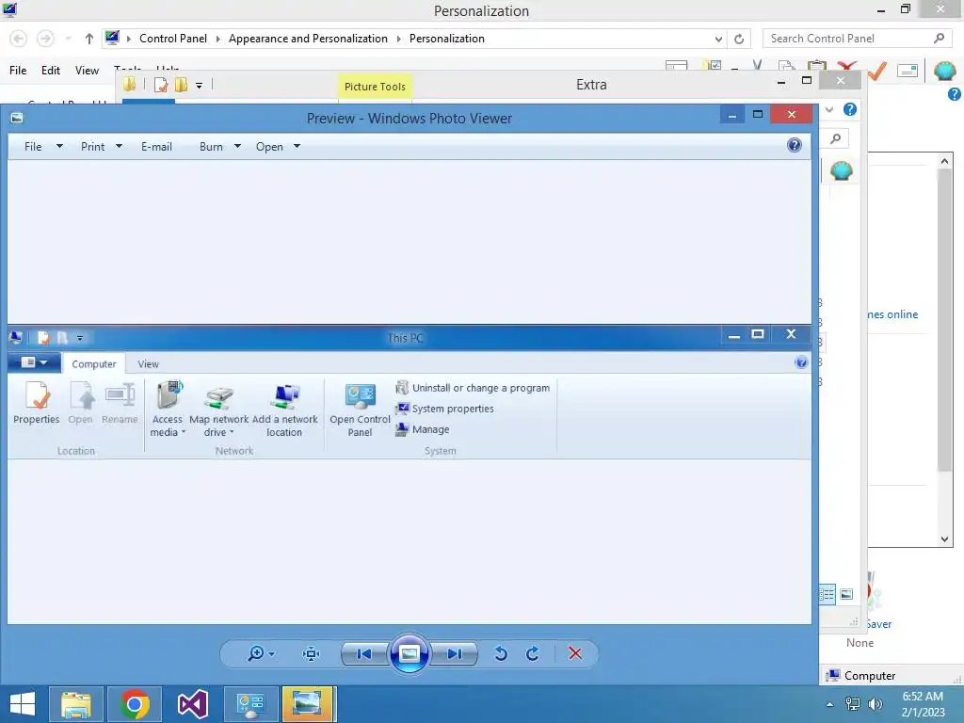Screen dimensions: 964x723
Task: Click the orange checkmark icon in Personalization toolbar
Action: pyautogui.click(x=877, y=71)
